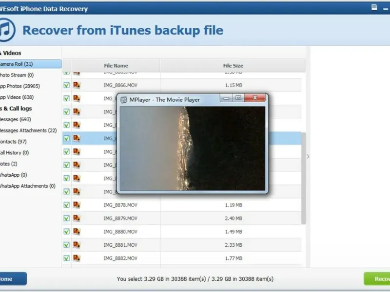Sort by the File Name column header

point(116,66)
